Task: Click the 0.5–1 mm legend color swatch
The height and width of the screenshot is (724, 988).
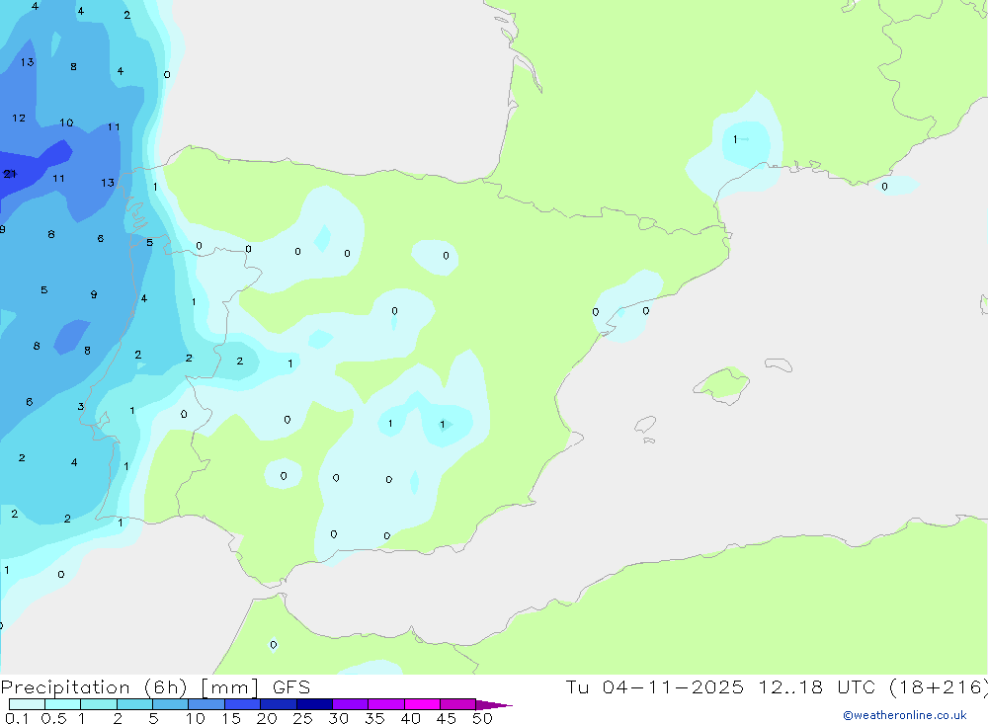Action: point(63,704)
